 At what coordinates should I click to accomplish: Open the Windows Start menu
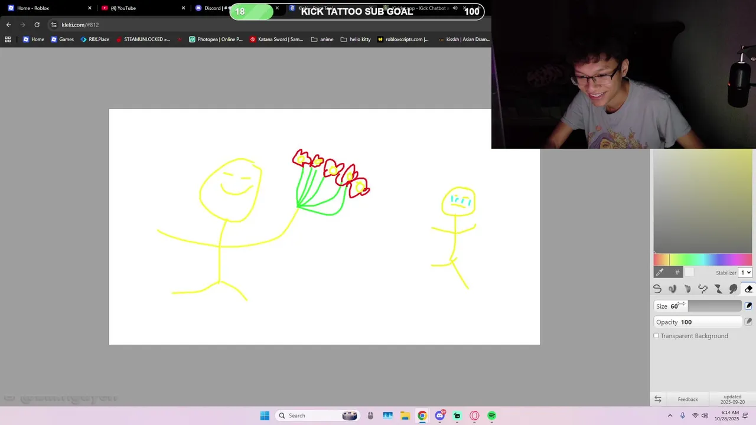click(x=265, y=416)
